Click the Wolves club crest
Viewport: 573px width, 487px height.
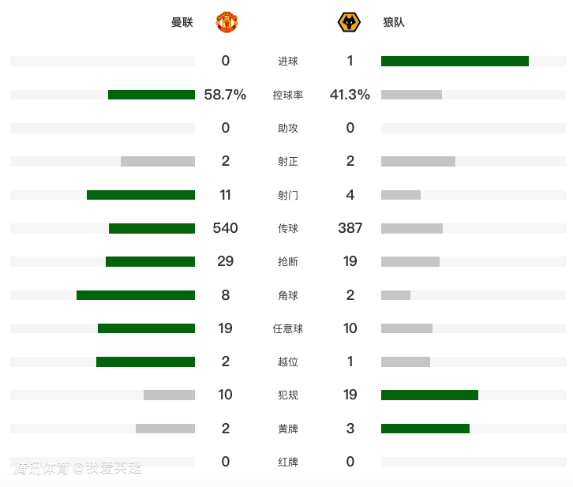click(349, 22)
